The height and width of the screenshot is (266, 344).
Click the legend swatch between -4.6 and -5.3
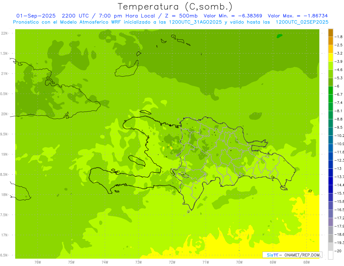[x=331, y=74]
